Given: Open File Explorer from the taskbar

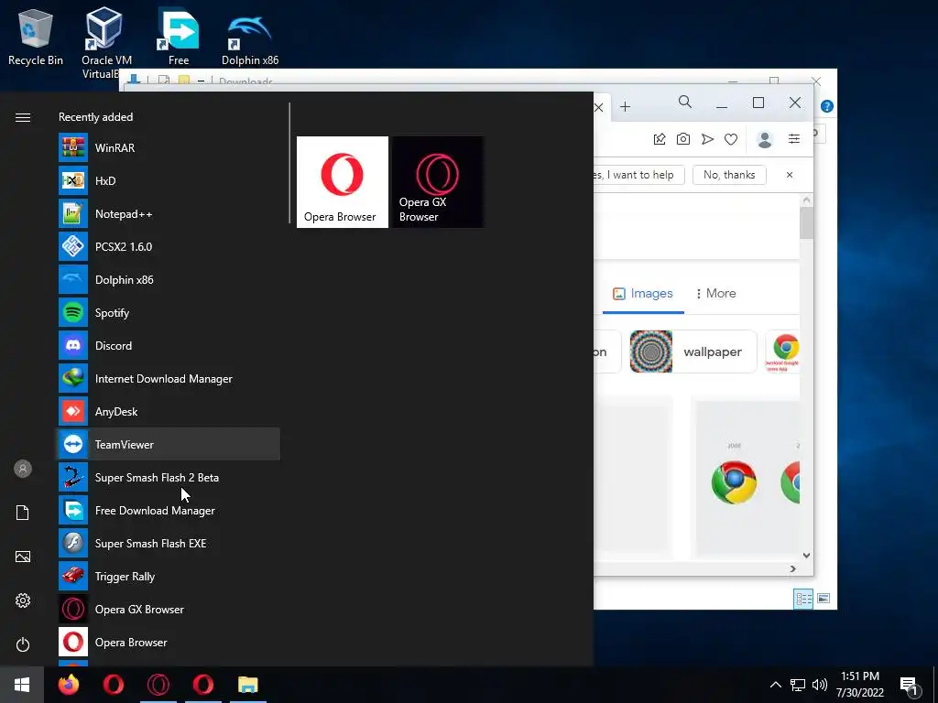Looking at the screenshot, I should click(x=247, y=685).
